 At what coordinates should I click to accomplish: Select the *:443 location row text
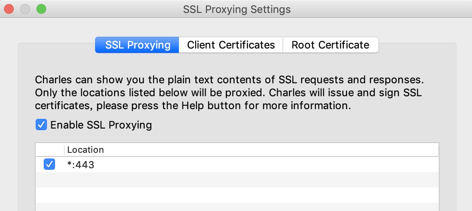tap(81, 165)
